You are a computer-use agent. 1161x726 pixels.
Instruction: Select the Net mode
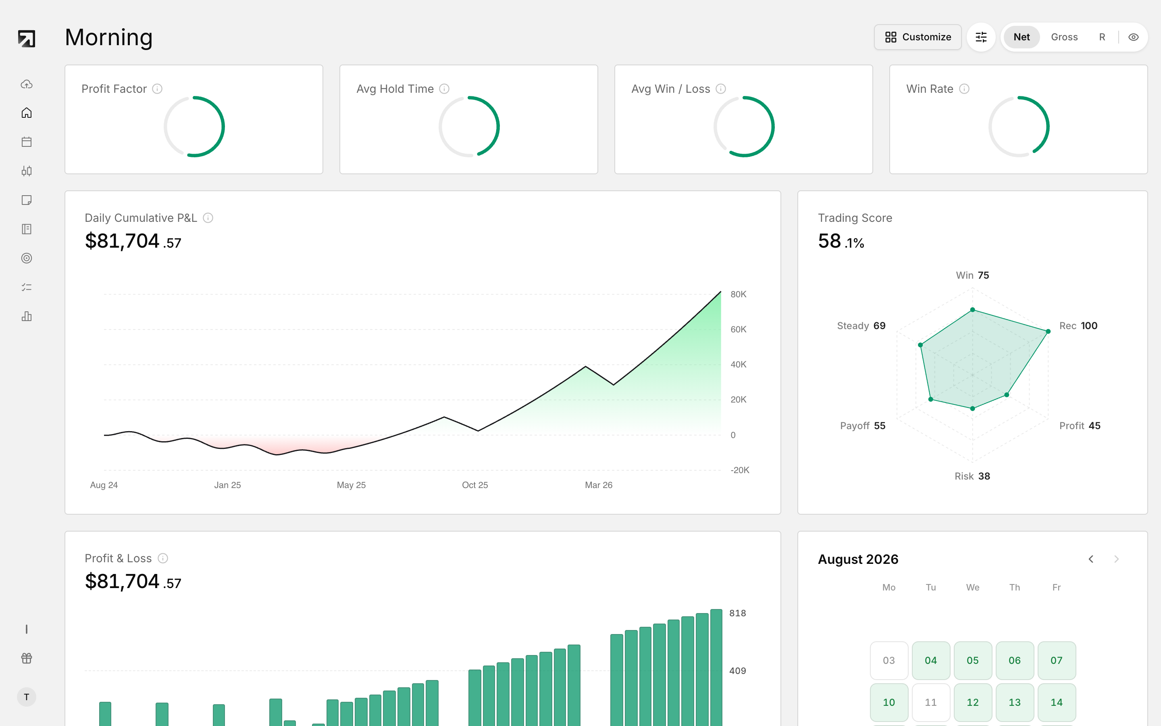pyautogui.click(x=1022, y=37)
